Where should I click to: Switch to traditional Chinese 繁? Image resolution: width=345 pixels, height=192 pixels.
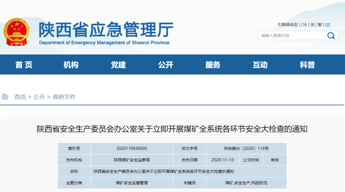(x=320, y=25)
